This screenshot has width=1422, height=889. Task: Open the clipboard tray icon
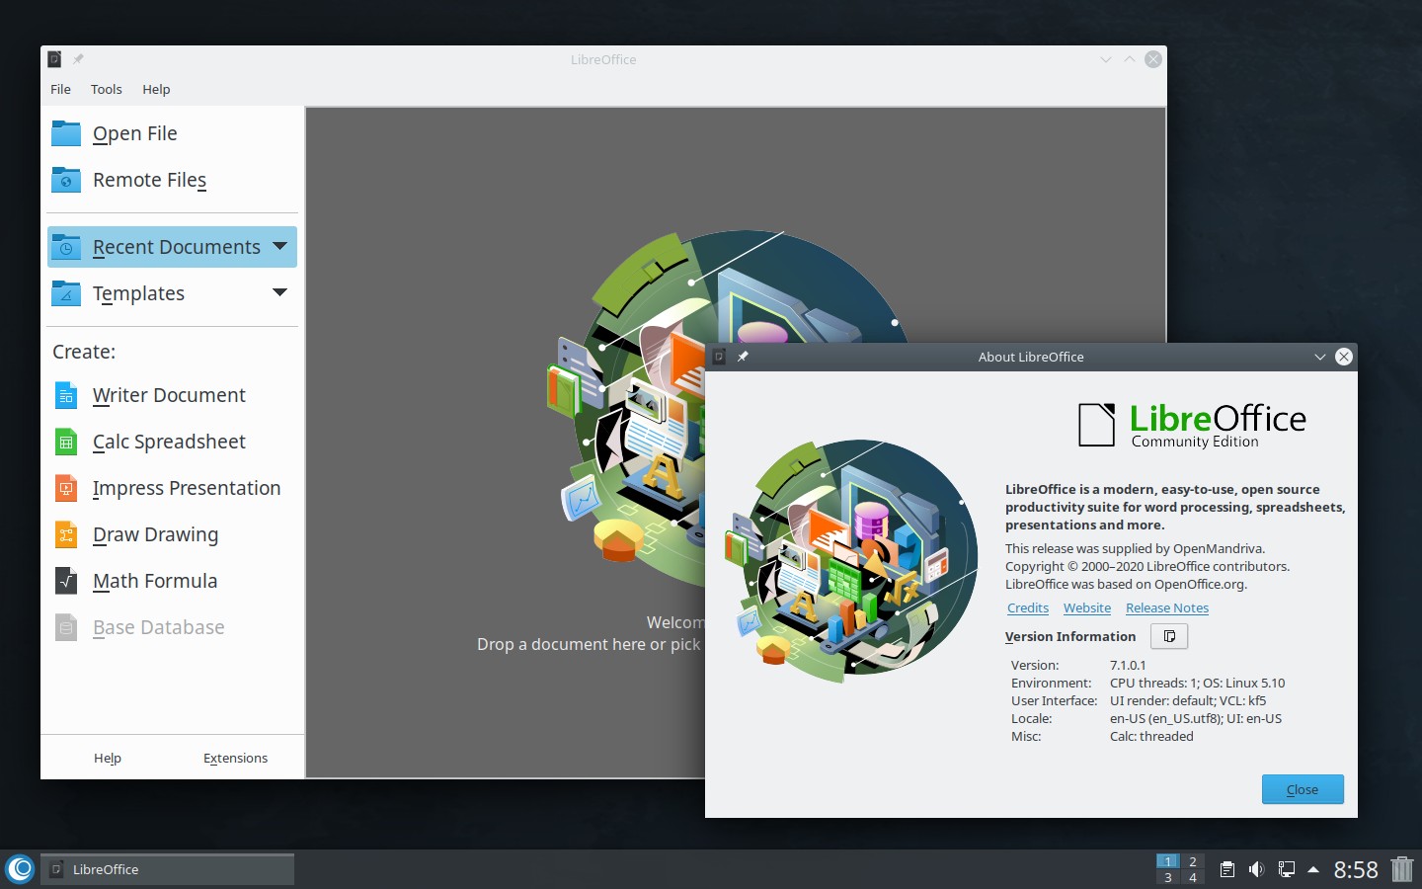[1226, 869]
